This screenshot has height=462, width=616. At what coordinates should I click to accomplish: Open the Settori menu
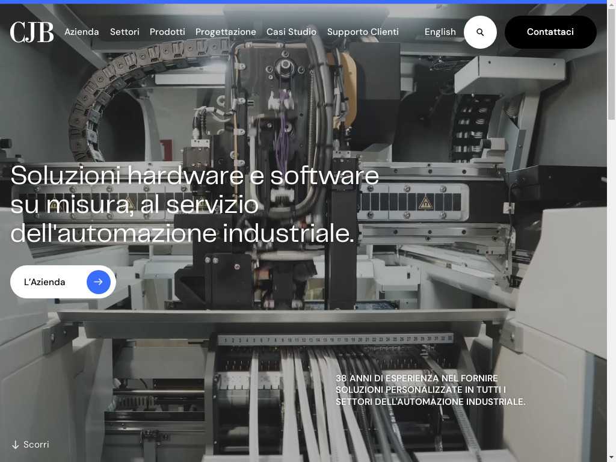click(125, 32)
